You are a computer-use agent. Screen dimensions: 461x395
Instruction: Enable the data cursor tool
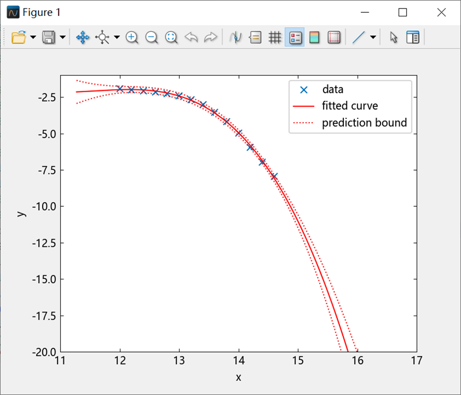coord(236,37)
